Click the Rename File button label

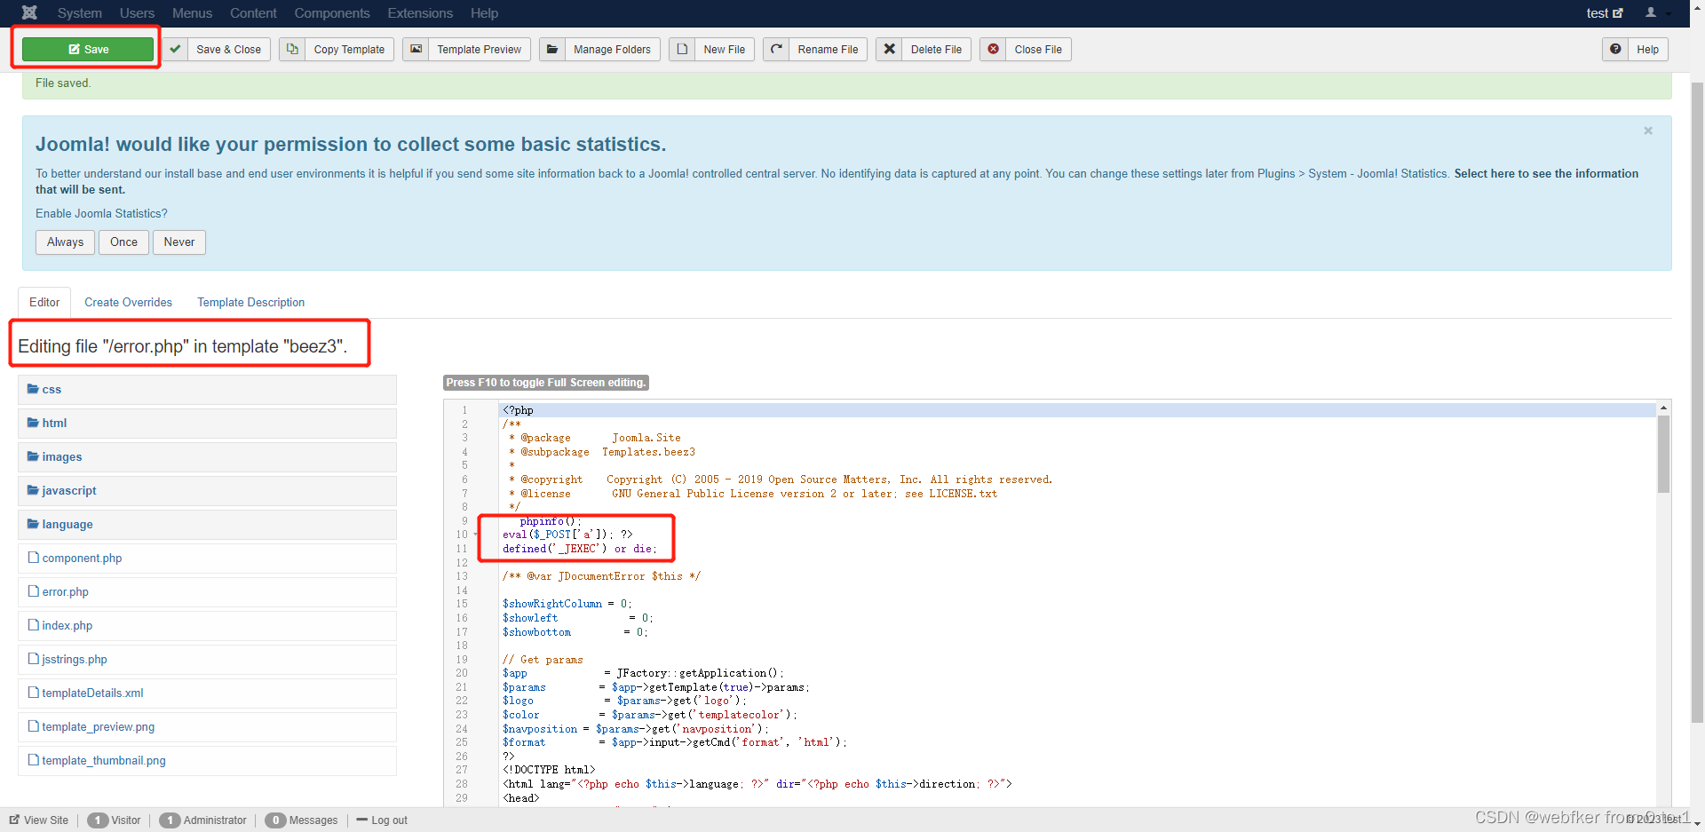click(828, 49)
